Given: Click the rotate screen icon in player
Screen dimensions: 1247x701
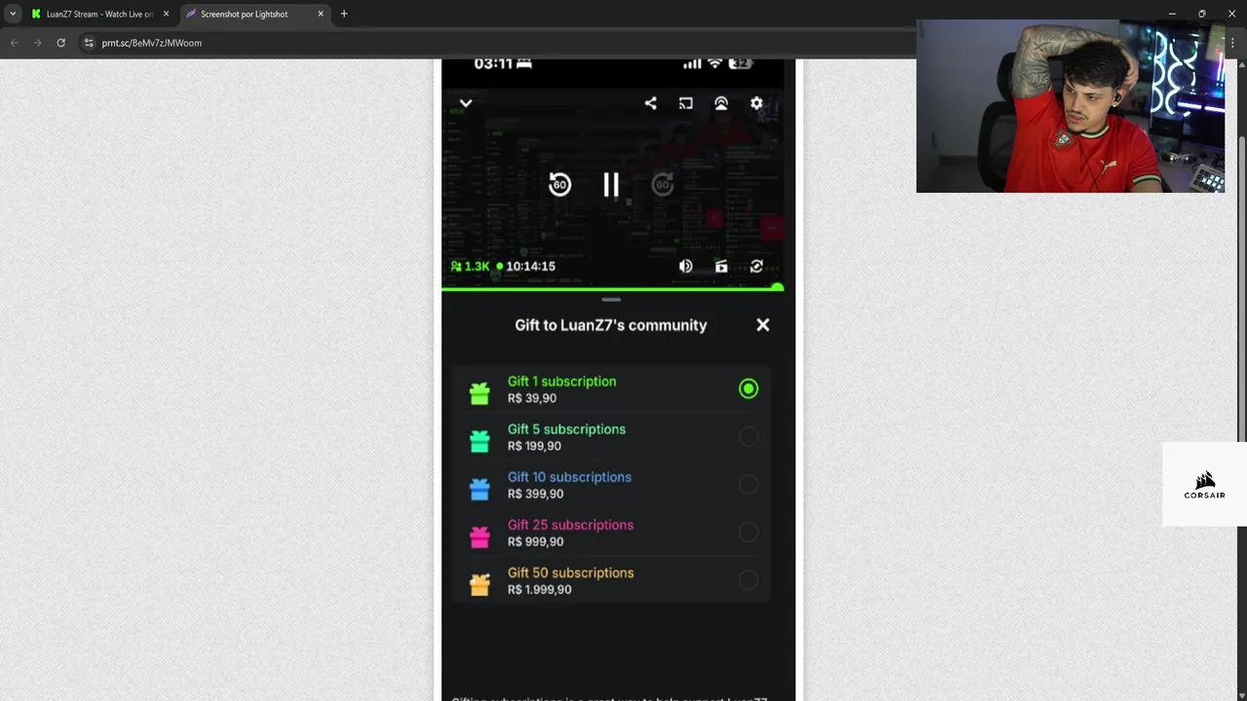Looking at the screenshot, I should pos(756,266).
